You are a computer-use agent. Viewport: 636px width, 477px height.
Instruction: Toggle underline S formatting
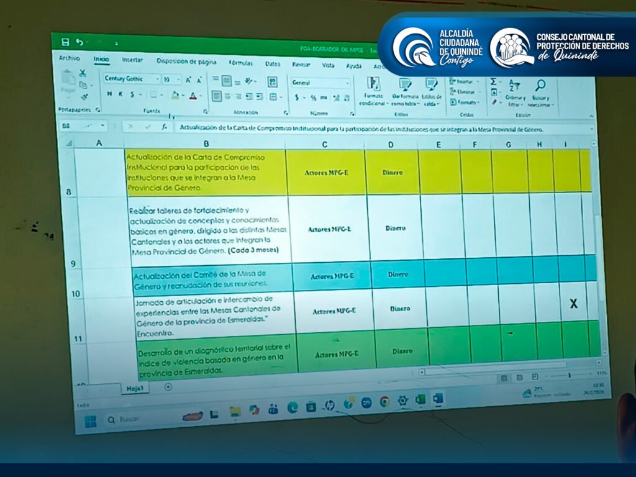(x=132, y=94)
